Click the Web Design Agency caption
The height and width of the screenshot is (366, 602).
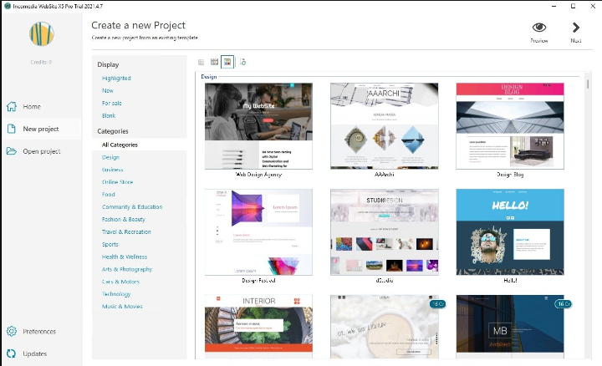258,175
